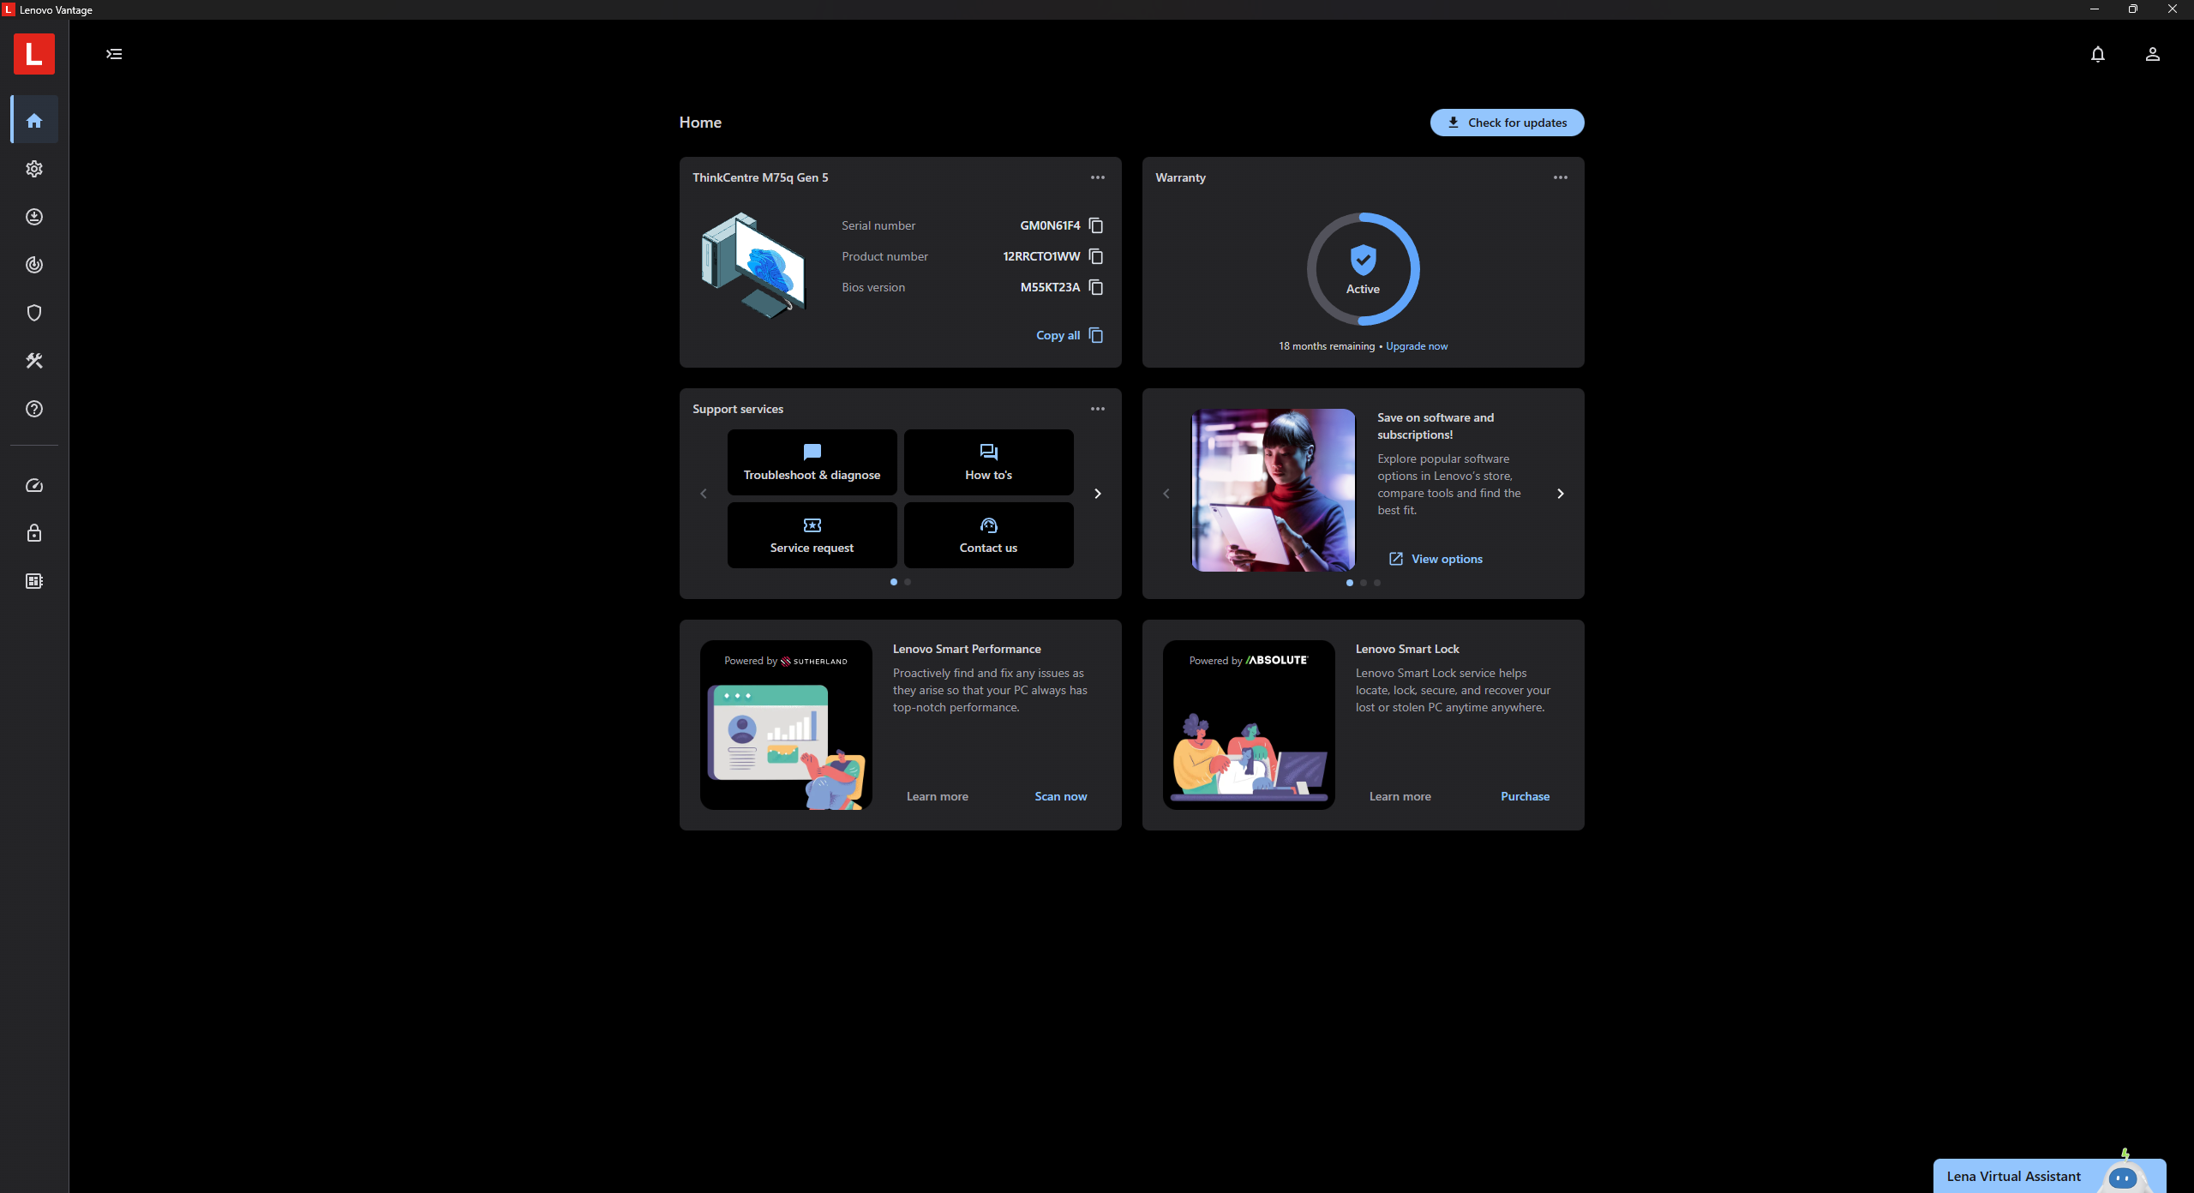
Task: Copy the Bios version value
Action: coord(1095,287)
